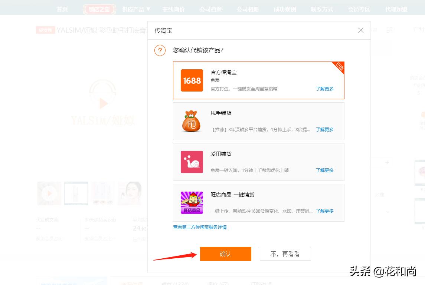The width and height of the screenshot is (425, 285).
Task: Click the description 官方打造，一键铺货至淘宝草稿箱
Action: [244, 89]
